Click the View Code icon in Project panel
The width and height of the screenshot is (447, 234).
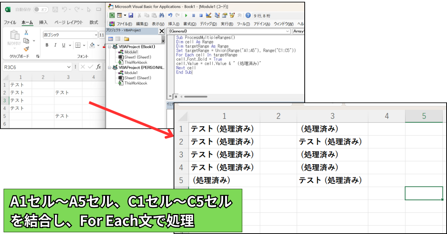click(x=111, y=39)
